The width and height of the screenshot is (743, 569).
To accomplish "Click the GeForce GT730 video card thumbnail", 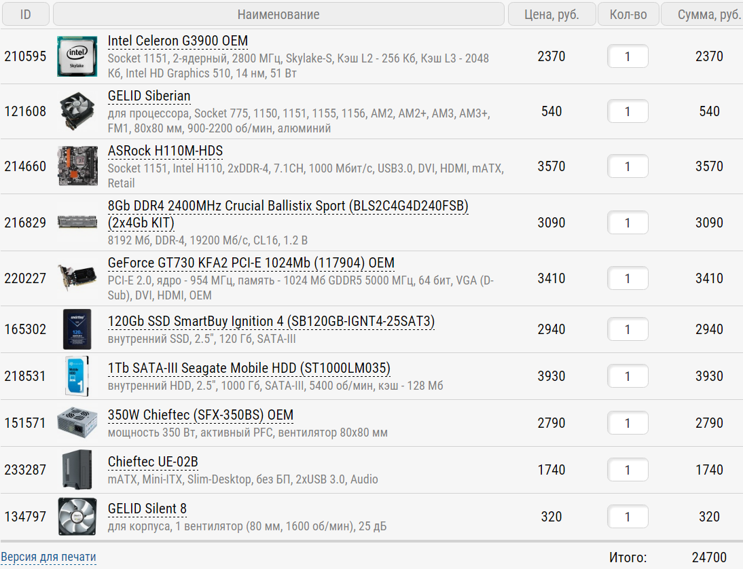I will coord(77,278).
